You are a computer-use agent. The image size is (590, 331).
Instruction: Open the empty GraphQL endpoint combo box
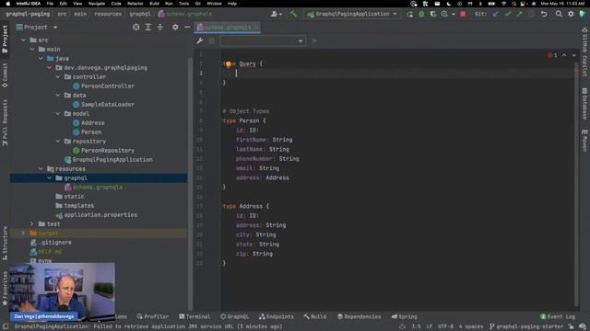coord(262,40)
